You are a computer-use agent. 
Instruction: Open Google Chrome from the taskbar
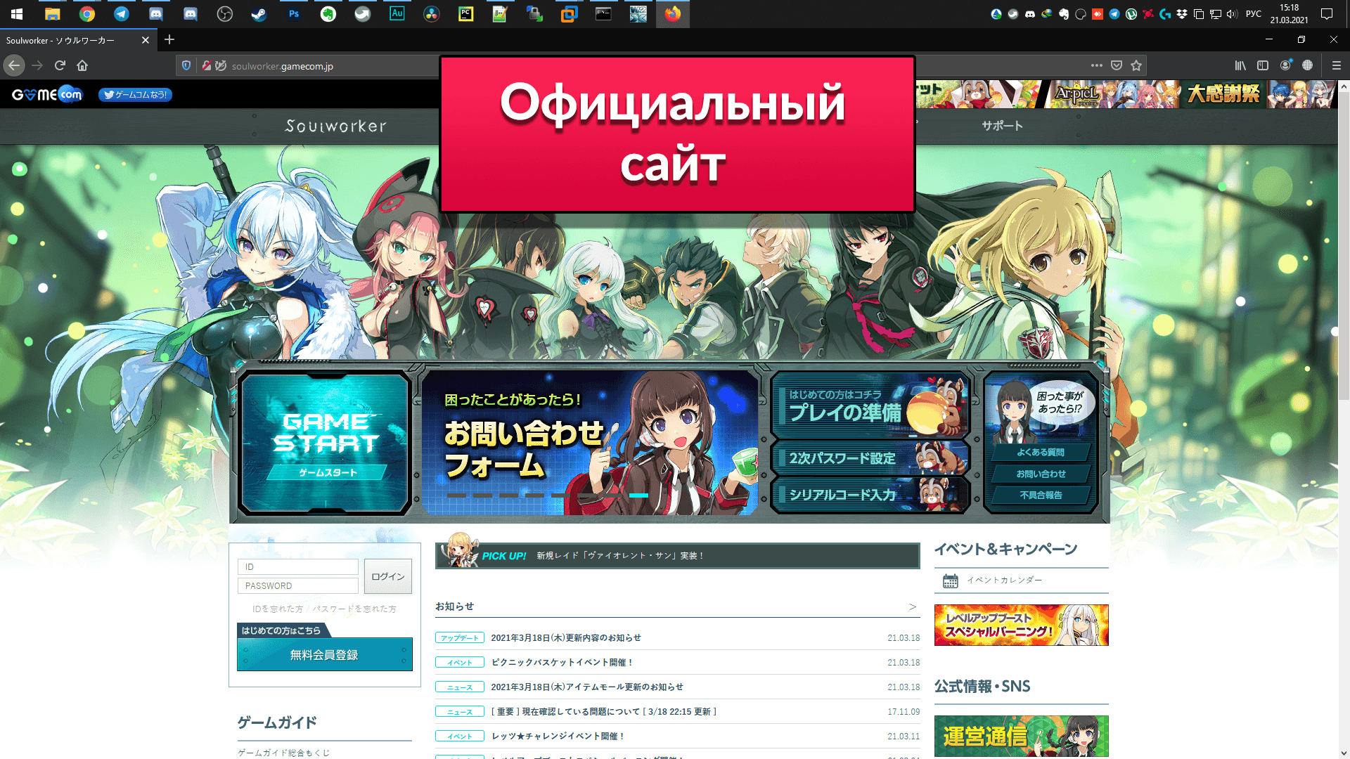point(87,14)
